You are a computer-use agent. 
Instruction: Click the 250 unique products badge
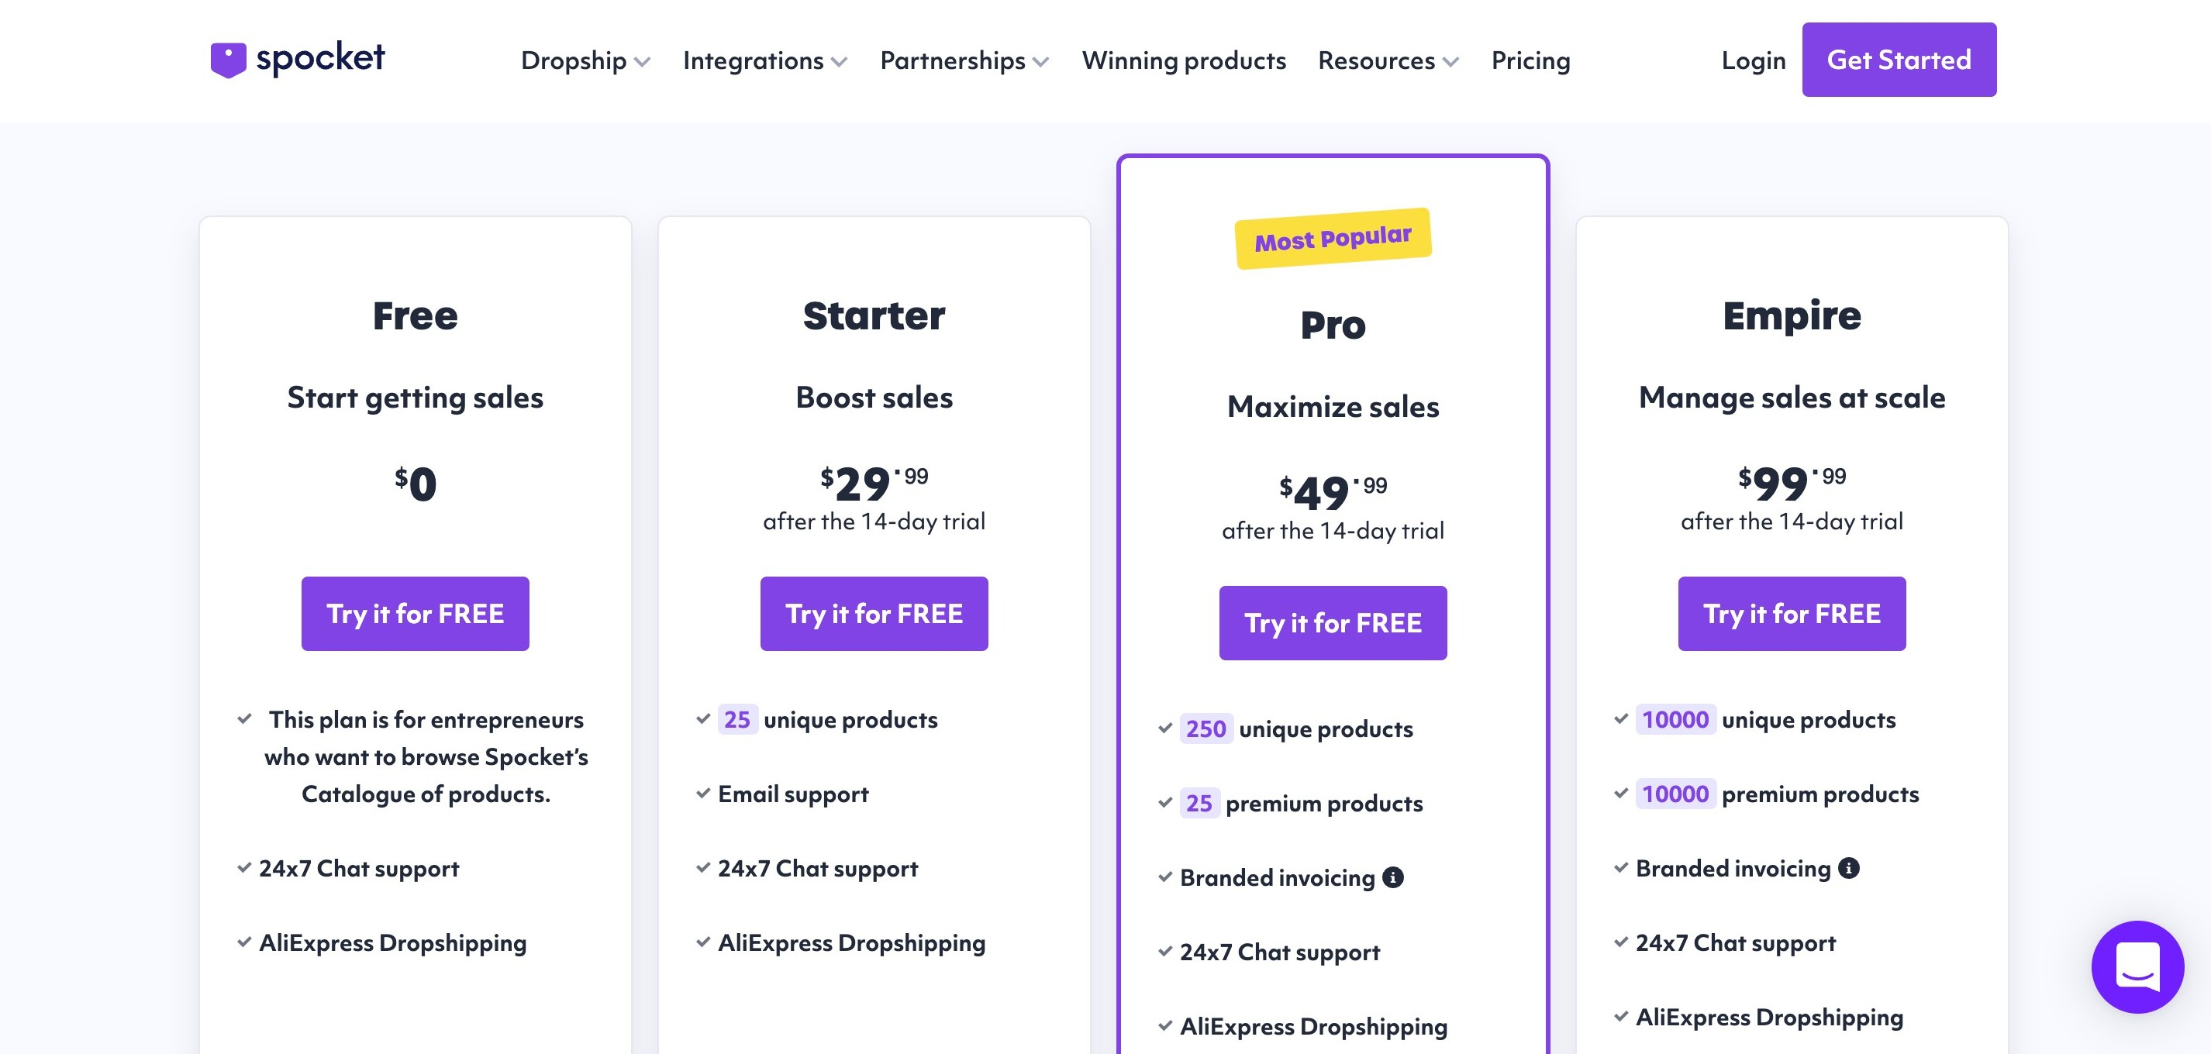point(1205,728)
